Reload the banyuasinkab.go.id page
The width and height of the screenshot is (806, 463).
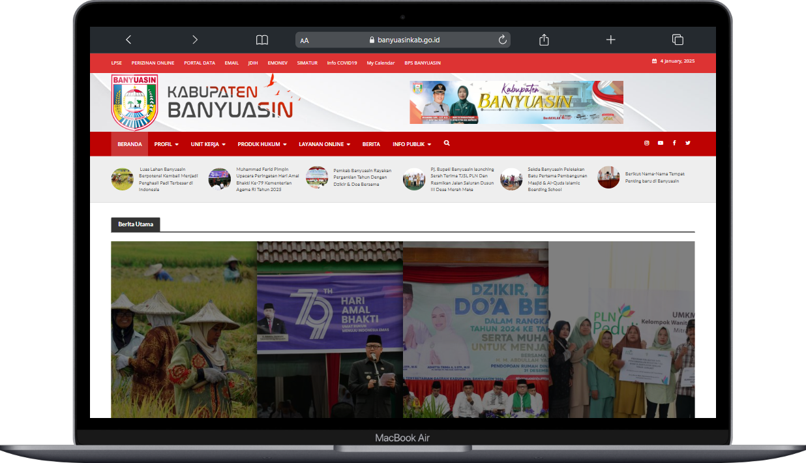point(503,40)
